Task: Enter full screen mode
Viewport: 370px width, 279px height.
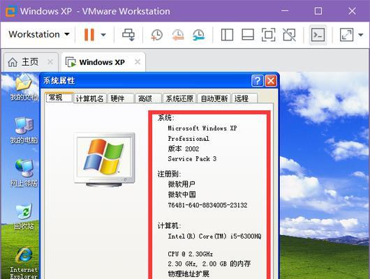Action: 269,35
